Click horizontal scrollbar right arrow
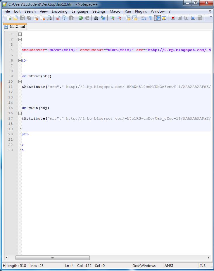Viewport: 214px width, 271px height. [209, 258]
